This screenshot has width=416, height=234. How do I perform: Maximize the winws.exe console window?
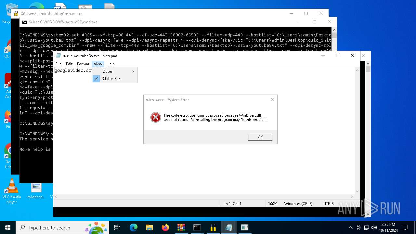click(x=306, y=13)
